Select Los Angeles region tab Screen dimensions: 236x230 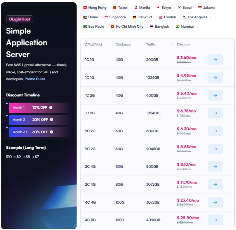[195, 17]
